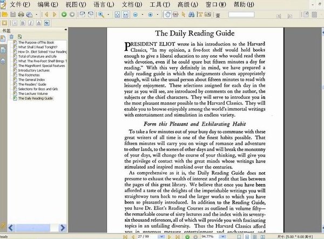Open the 编辑(E) menu
Image resolution: width=324 pixels, height=239 pixels.
[48, 4]
